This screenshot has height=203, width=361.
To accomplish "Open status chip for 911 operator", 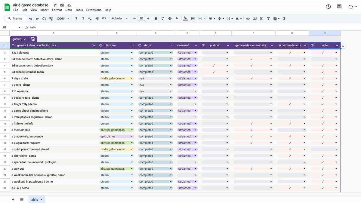I will 156,91.
